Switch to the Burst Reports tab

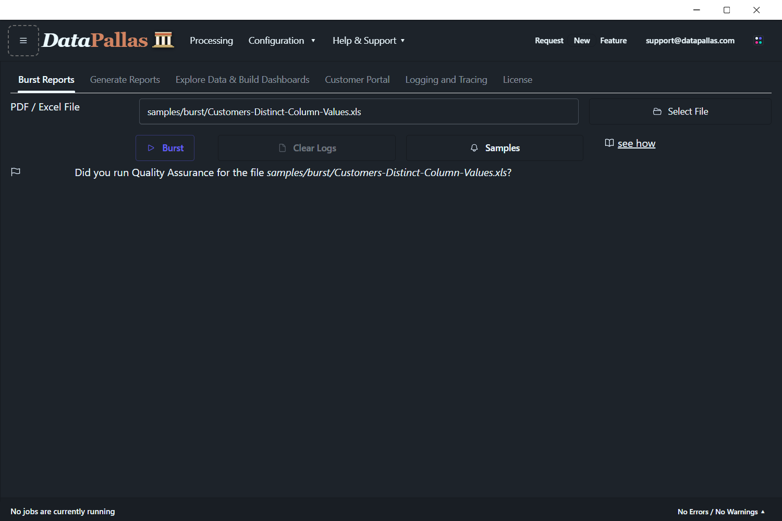[x=46, y=80]
